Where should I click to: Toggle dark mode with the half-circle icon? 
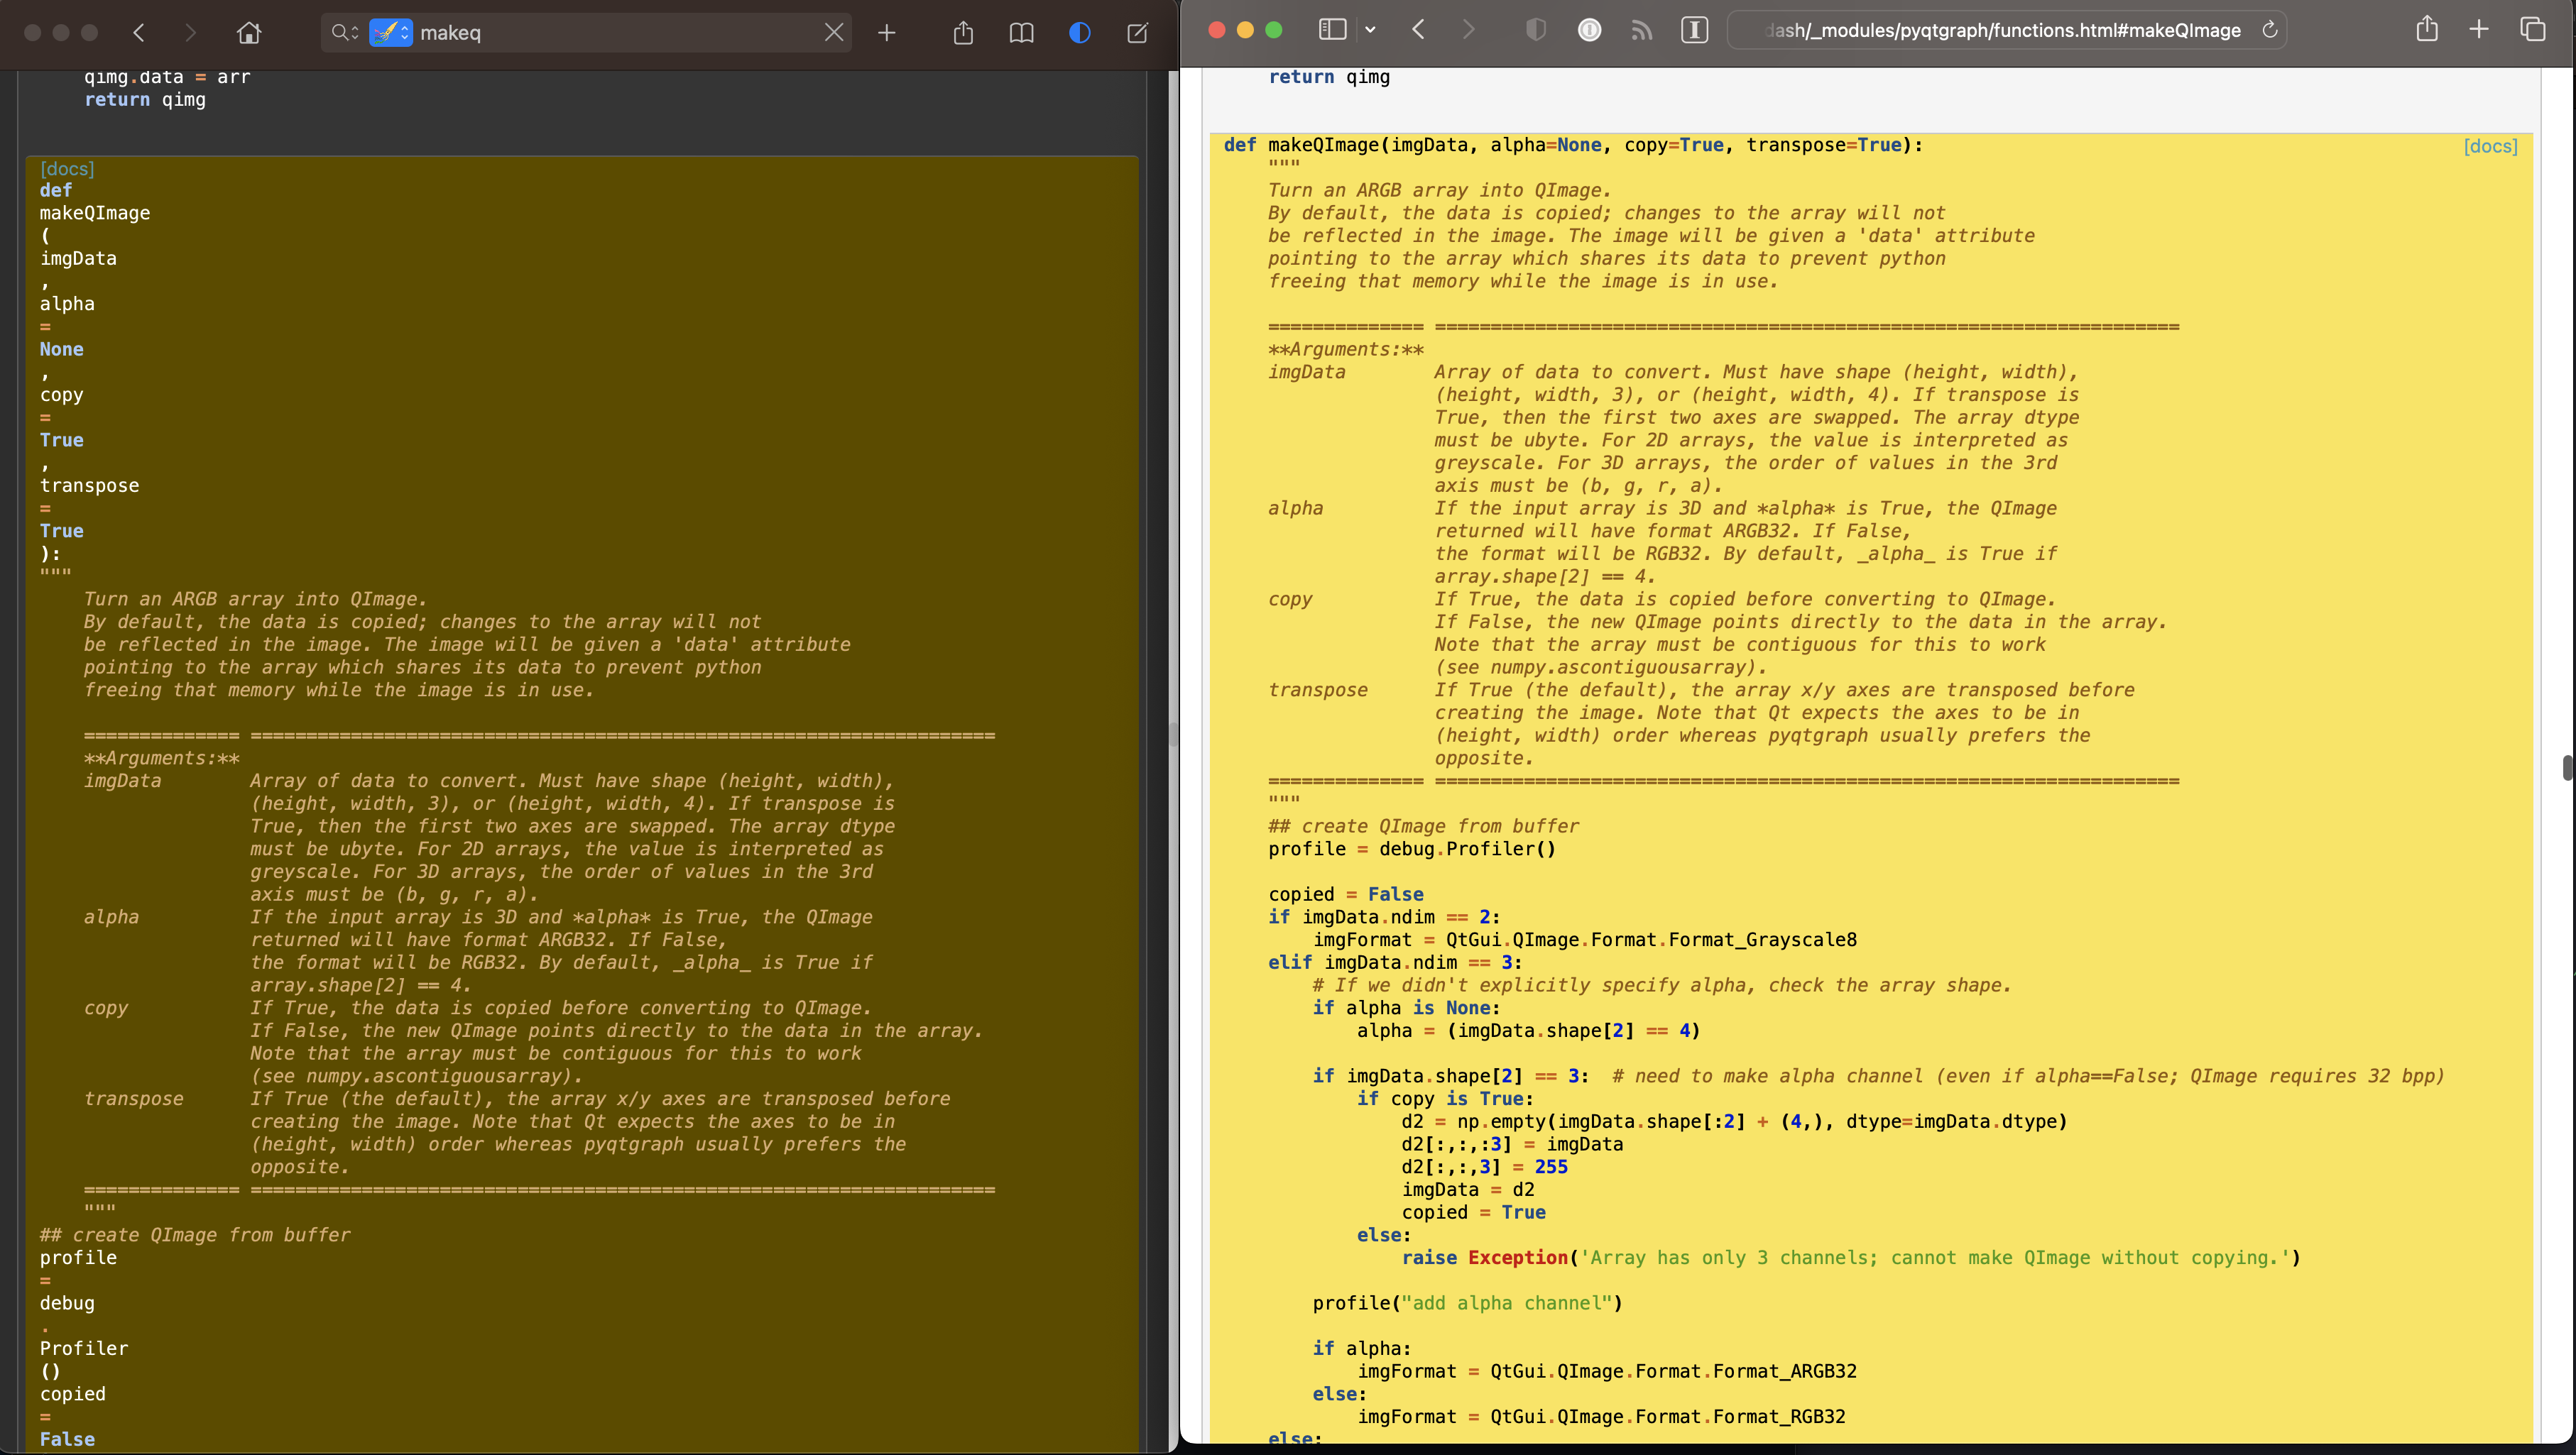tap(1079, 33)
